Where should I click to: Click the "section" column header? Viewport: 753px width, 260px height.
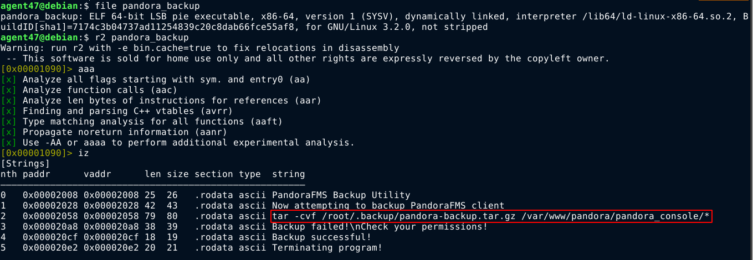click(214, 174)
